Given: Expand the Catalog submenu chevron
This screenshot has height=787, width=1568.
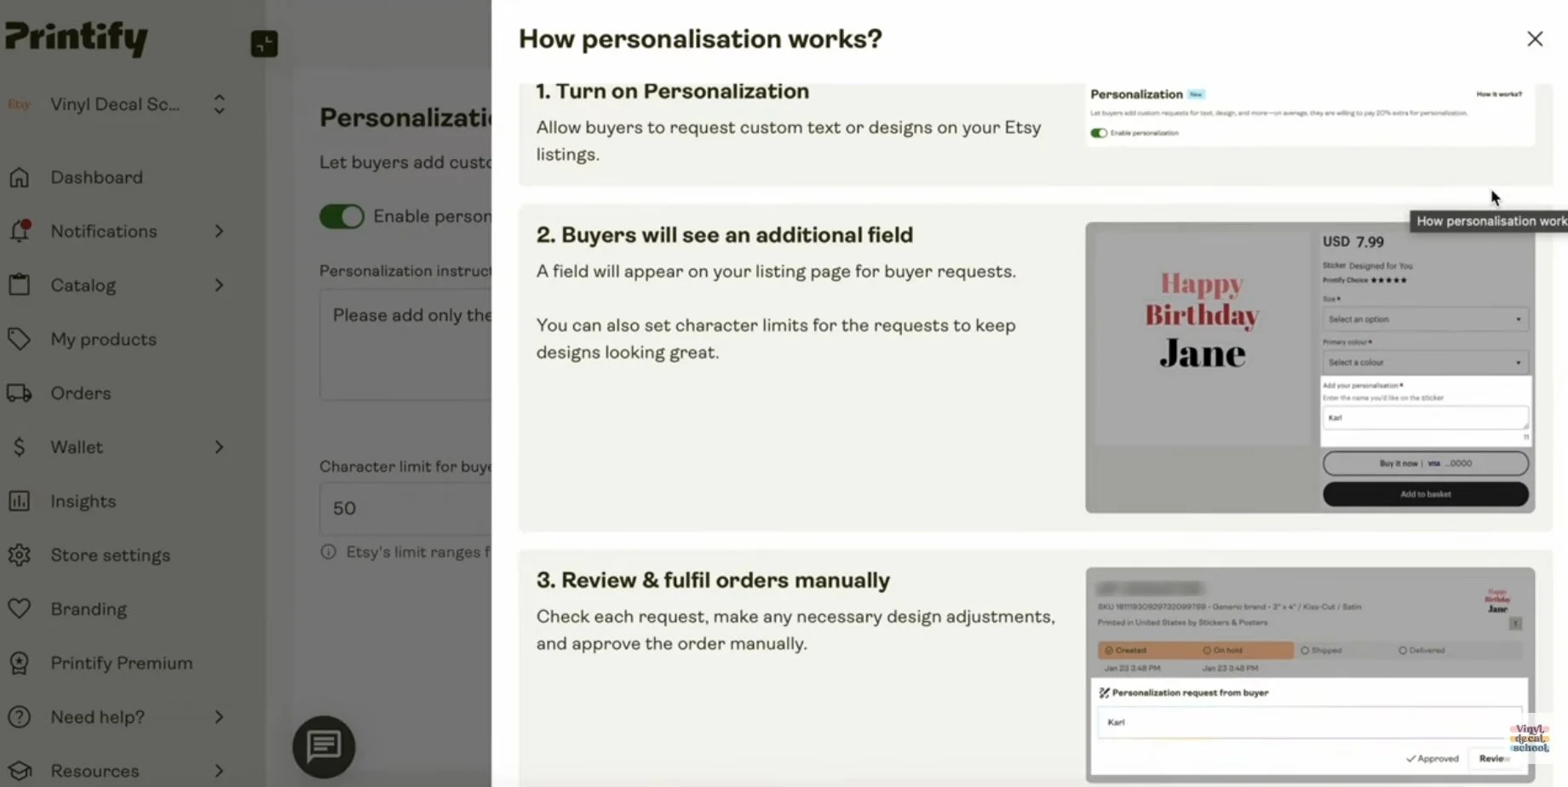Looking at the screenshot, I should pos(219,284).
